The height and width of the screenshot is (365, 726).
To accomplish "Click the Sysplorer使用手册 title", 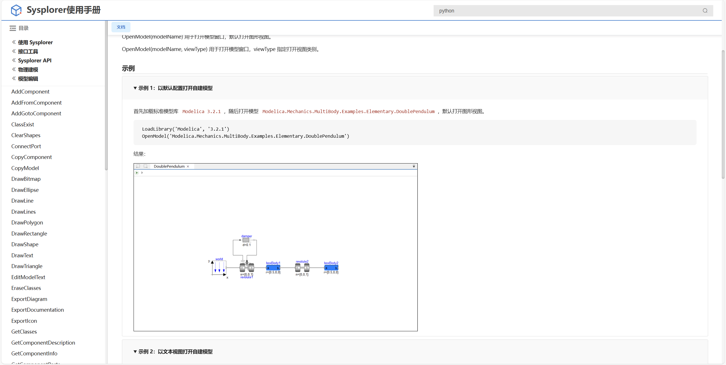I will (64, 10).
